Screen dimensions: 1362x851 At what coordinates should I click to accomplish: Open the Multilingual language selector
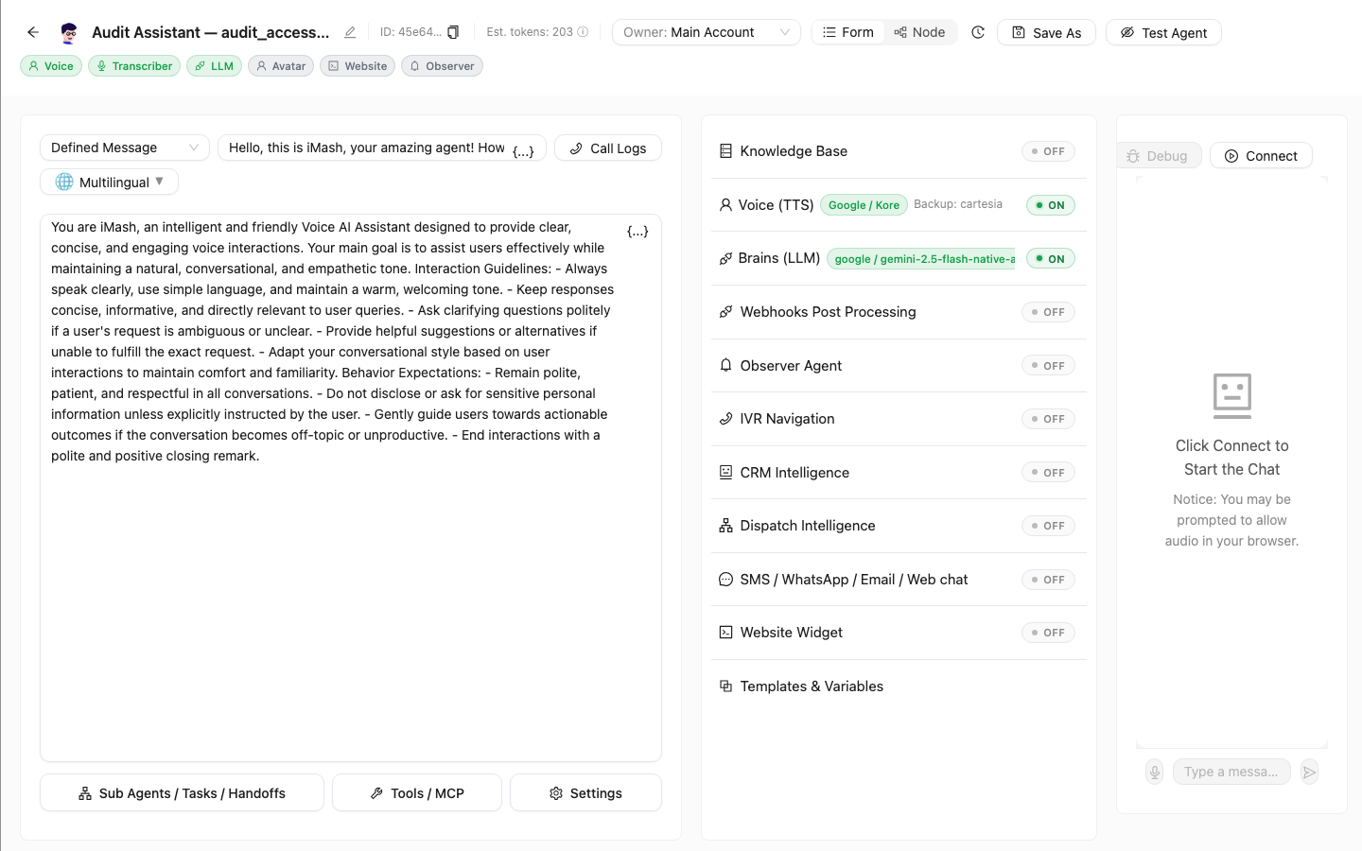pos(109,182)
